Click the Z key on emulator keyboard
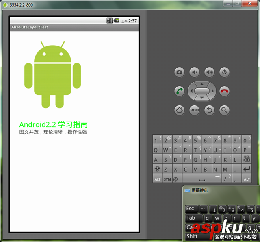This screenshot has width=260, height=242. [167, 169]
